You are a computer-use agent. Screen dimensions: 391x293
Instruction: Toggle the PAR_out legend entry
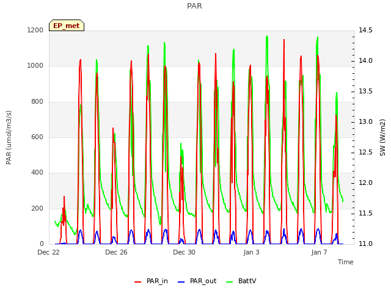coord(197,281)
